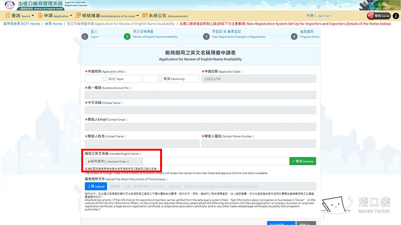Click the Bureau of Foreign Trade globe logo
The width and height of the screenshot is (401, 225).
pyautogui.click(x=10, y=5)
